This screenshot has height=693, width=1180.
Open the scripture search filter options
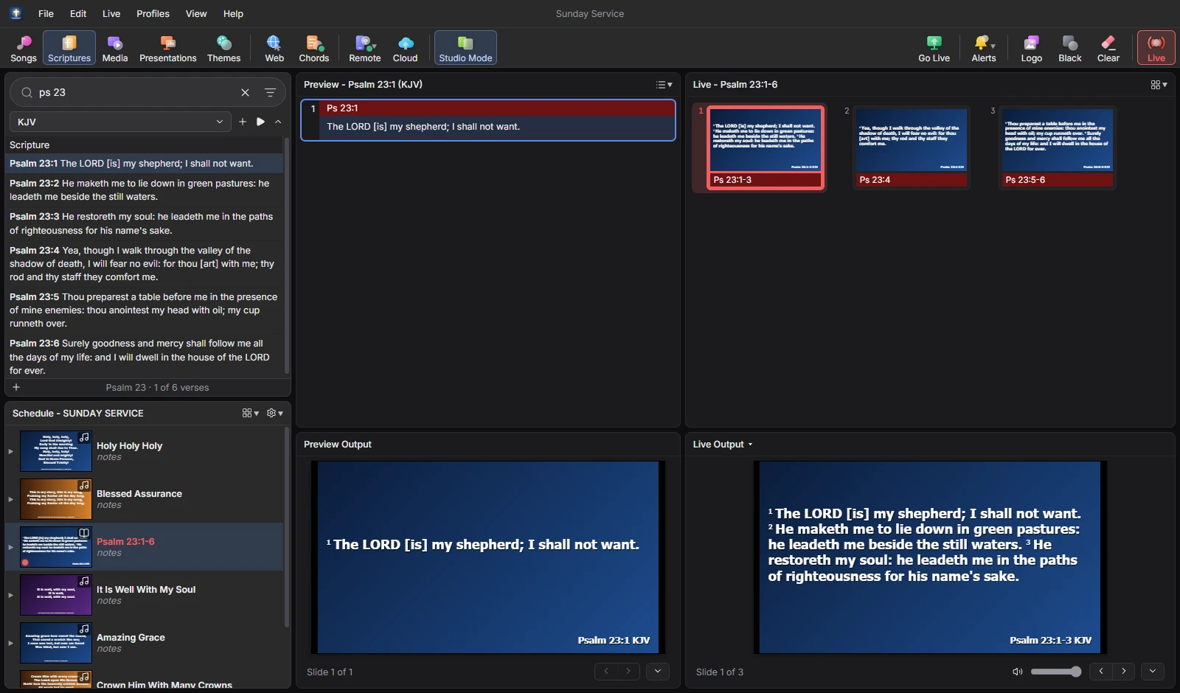click(x=270, y=92)
